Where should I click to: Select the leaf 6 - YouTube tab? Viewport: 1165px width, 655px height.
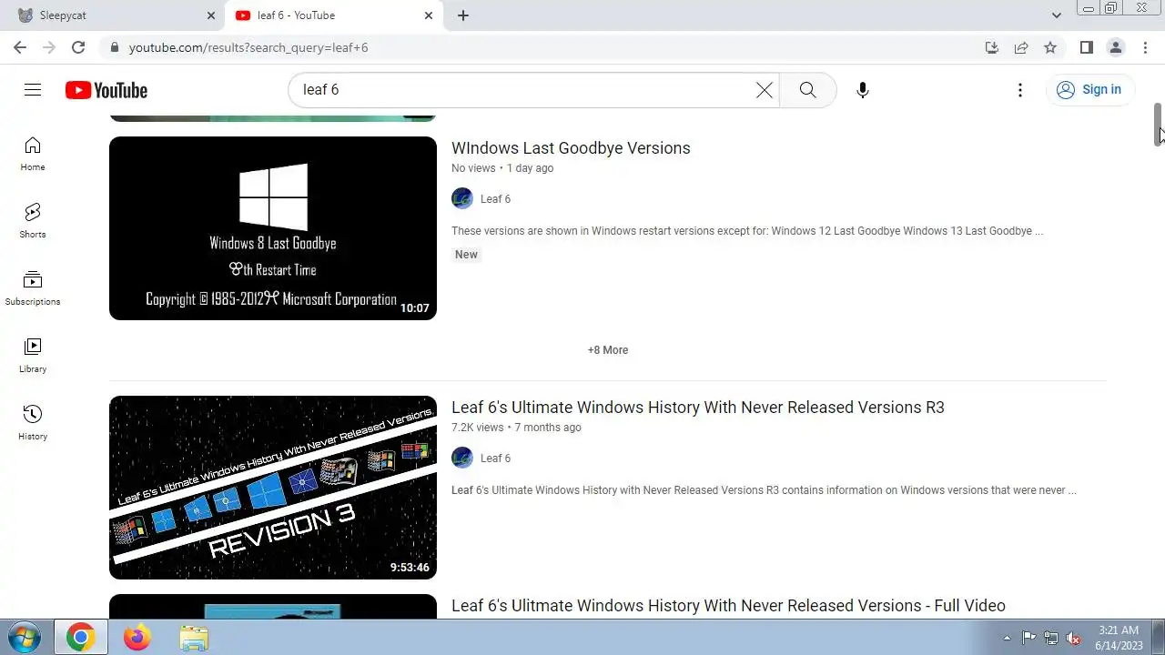click(334, 15)
